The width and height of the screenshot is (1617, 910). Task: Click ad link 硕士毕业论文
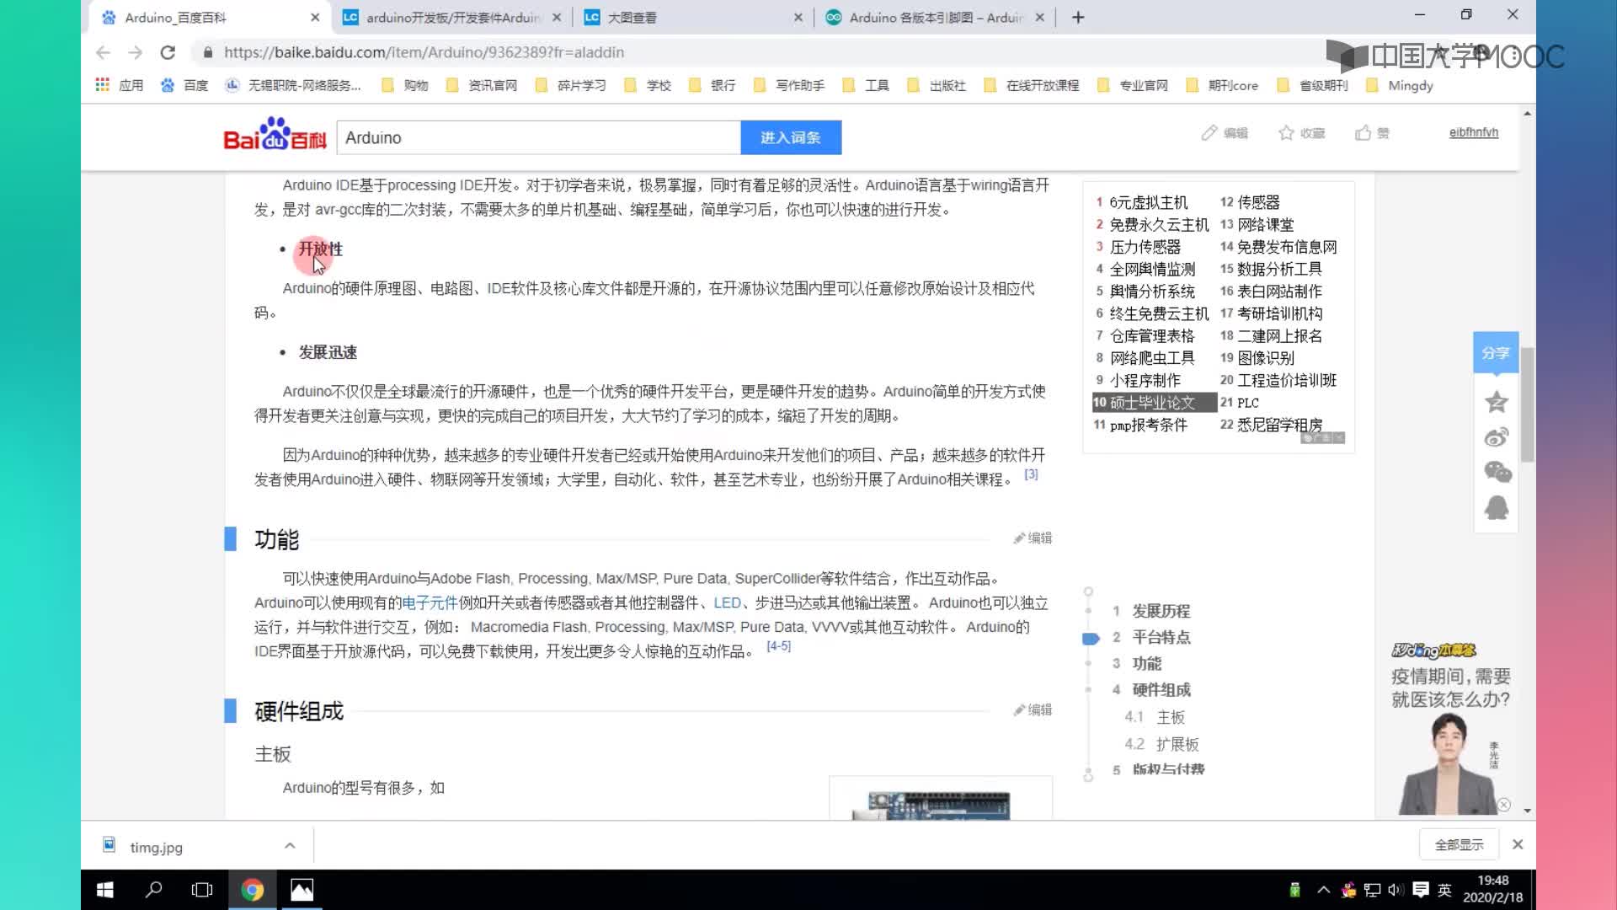pos(1152,403)
